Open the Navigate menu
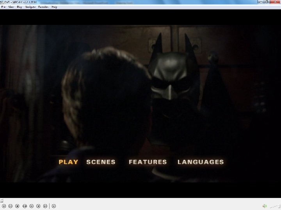Viewport: 281px width, 210px height. pyautogui.click(x=30, y=7)
